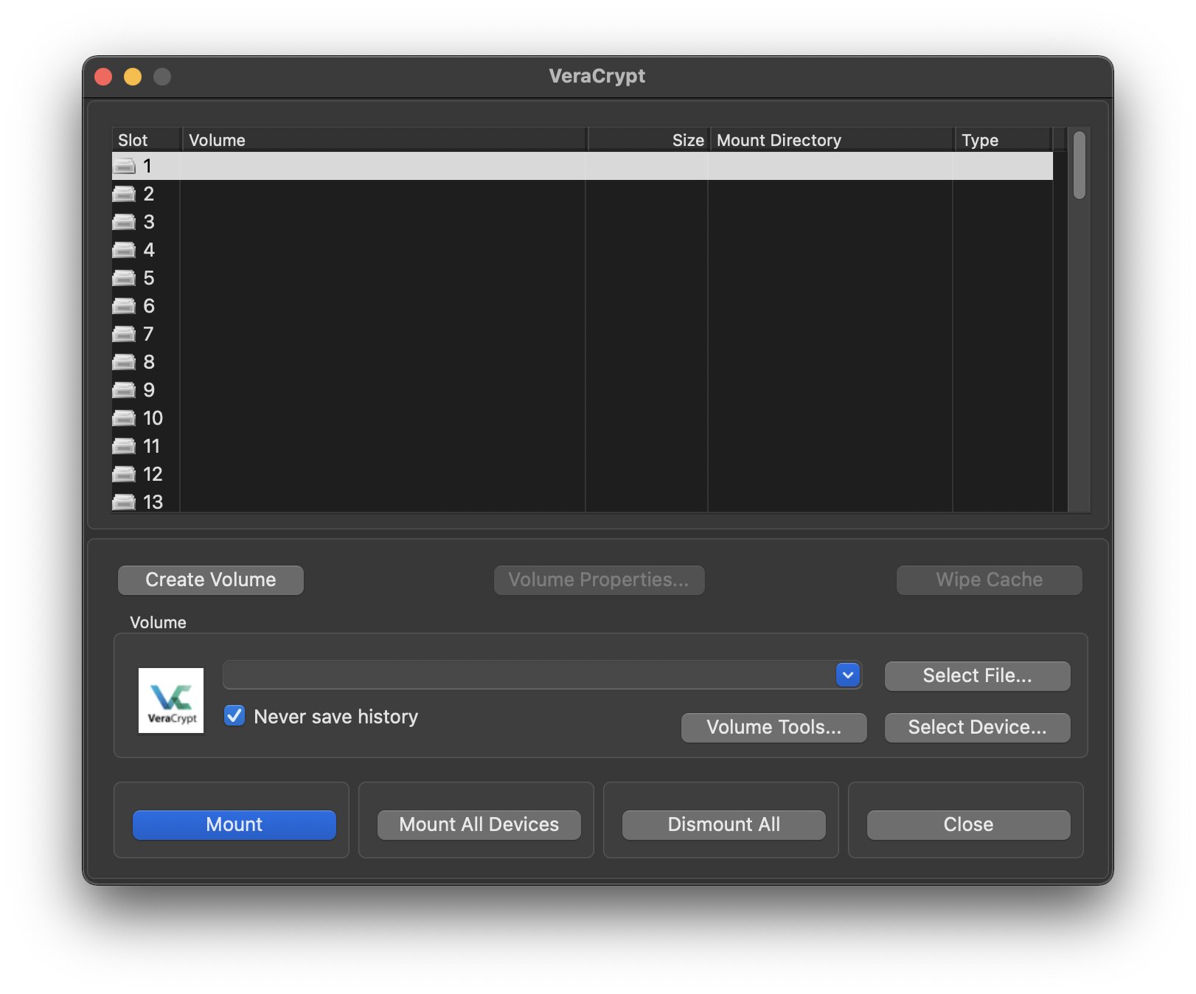Screen dimensions: 1196x994
Task: Click the Dismount All button
Action: click(x=724, y=824)
